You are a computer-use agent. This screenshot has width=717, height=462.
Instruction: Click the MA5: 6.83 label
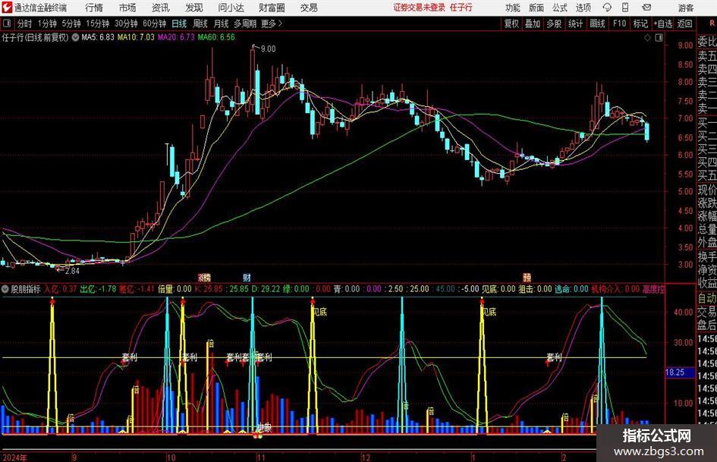point(98,37)
